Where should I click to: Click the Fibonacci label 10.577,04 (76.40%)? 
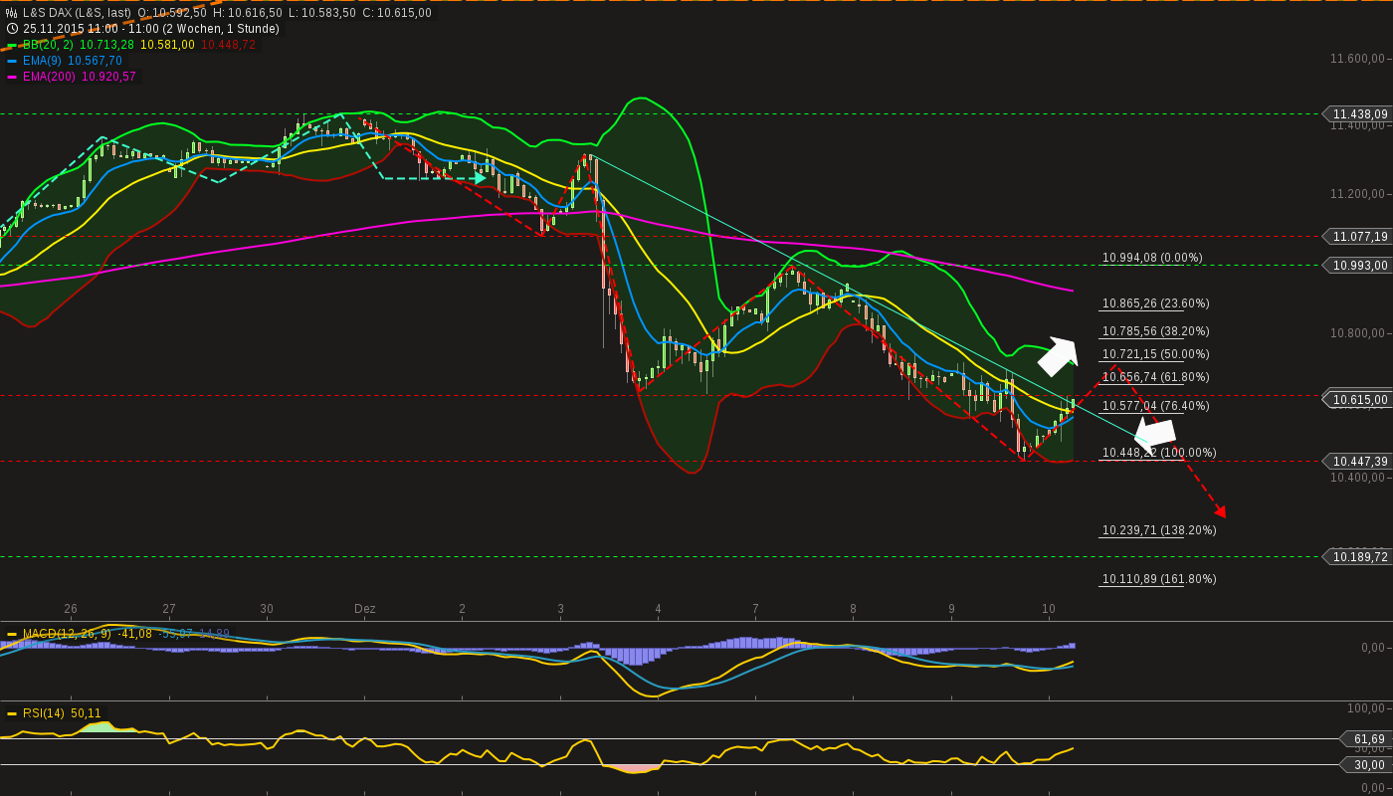[x=1156, y=406]
